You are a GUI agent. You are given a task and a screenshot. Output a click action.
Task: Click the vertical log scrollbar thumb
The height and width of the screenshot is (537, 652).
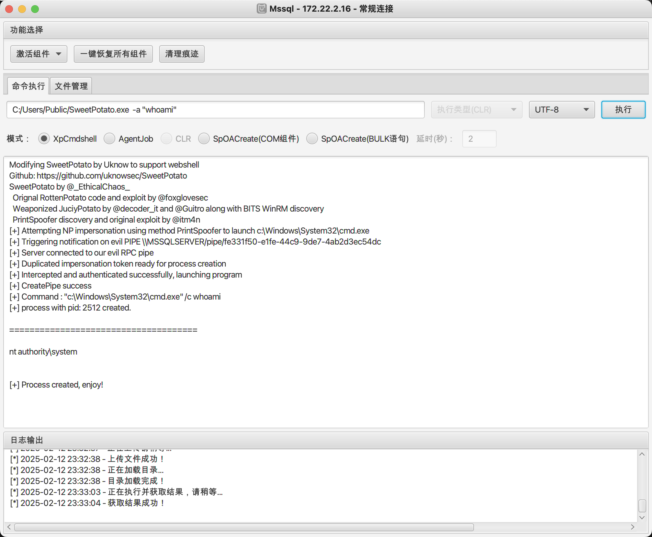click(642, 506)
